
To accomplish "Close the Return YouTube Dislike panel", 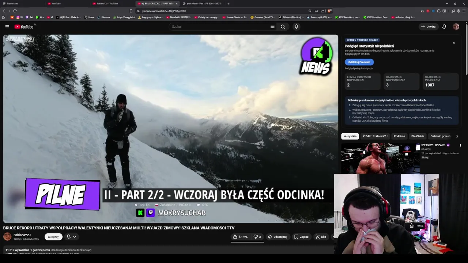I will coord(454,43).
